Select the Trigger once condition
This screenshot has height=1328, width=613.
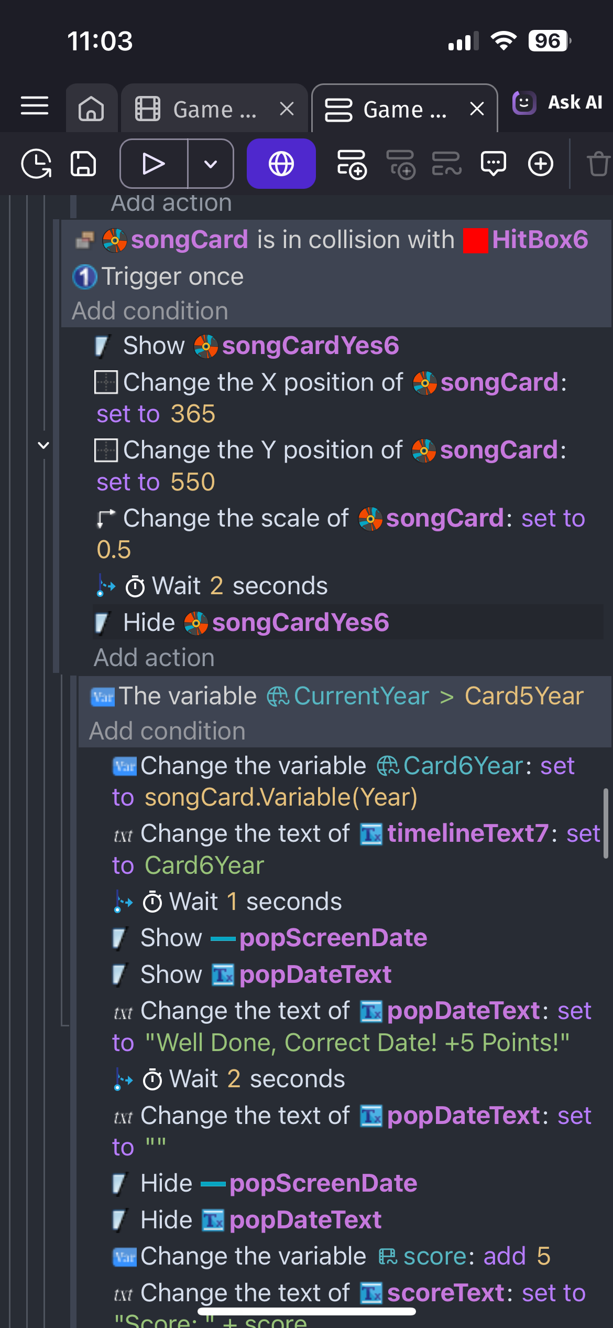(x=172, y=276)
